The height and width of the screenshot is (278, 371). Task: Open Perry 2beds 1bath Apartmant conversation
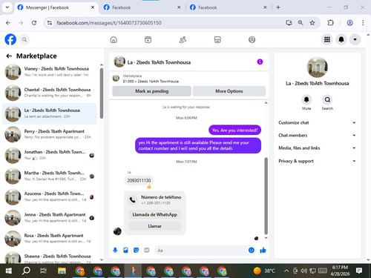click(x=50, y=134)
